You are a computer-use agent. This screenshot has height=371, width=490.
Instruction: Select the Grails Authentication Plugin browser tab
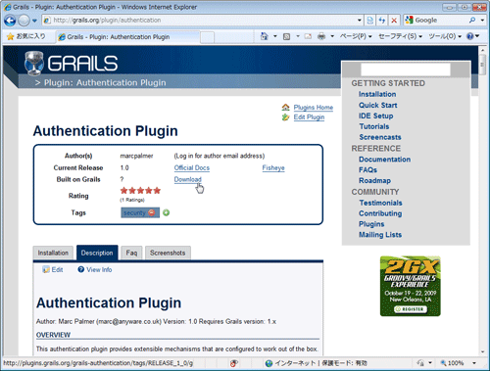click(128, 37)
